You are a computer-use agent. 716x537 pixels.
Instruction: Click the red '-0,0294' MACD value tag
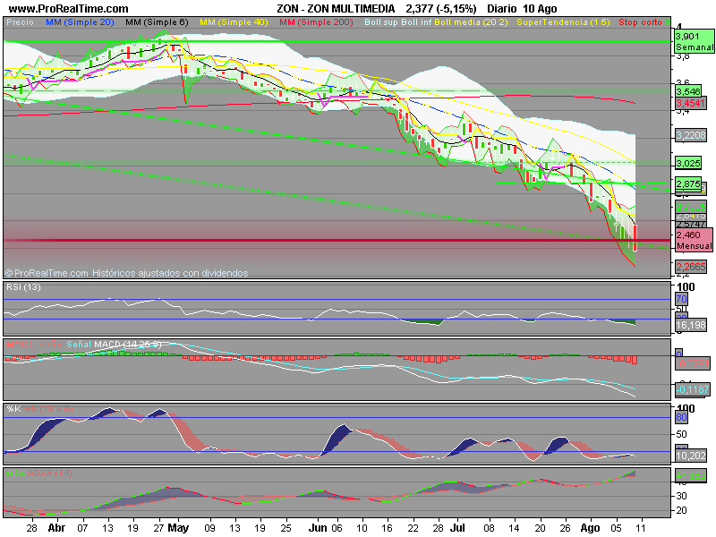[x=692, y=363]
